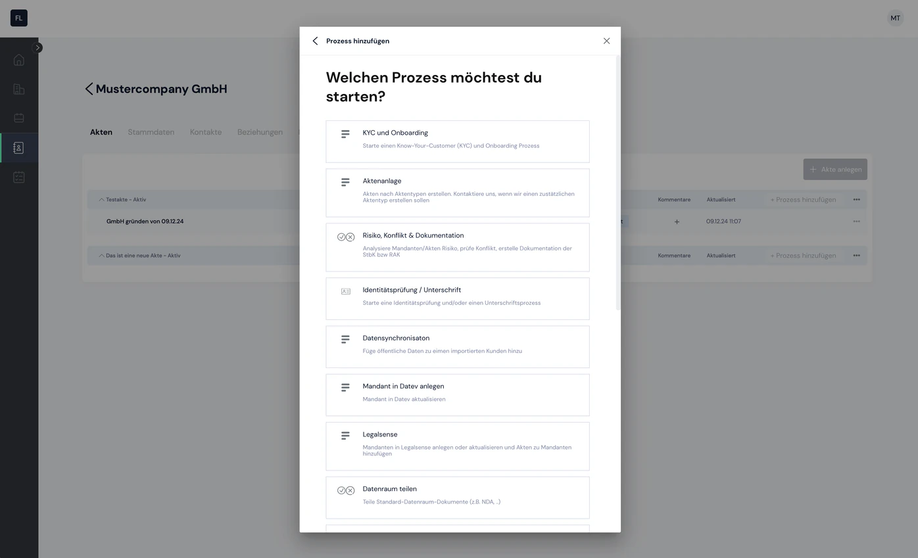Start the KYC und Onboarding process

tap(458, 141)
